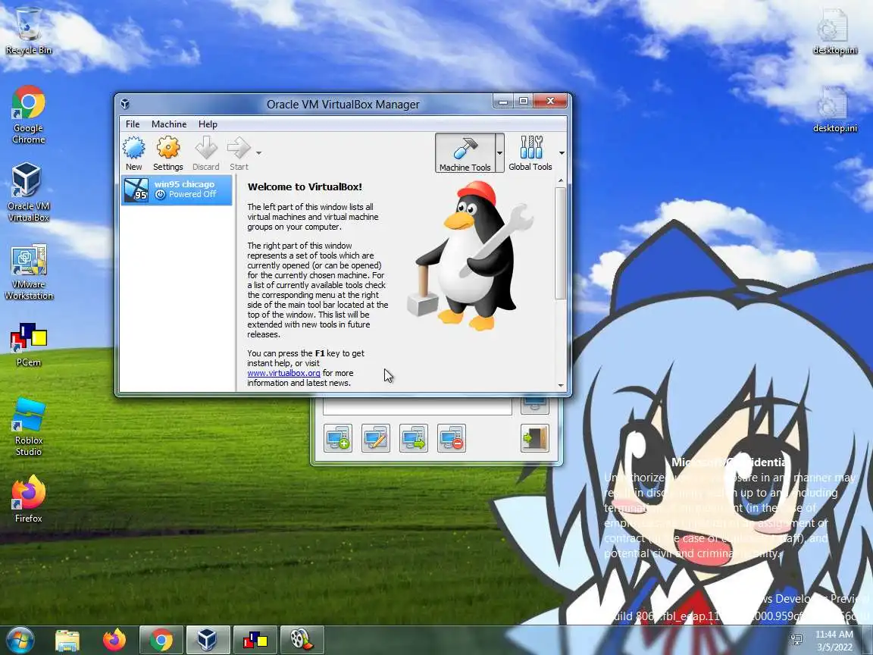
Task: Open the Google Chrome desktop shortcut
Action: pyautogui.click(x=28, y=114)
